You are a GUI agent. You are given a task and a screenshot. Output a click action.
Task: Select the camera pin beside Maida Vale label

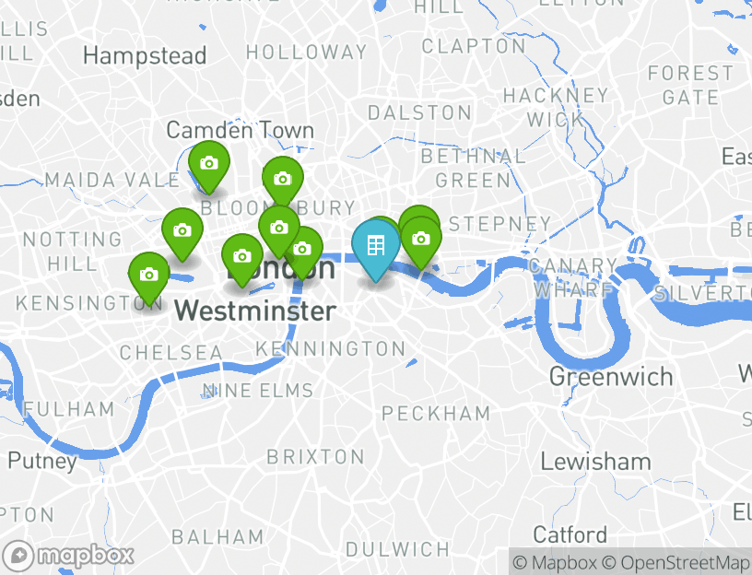pos(208,168)
